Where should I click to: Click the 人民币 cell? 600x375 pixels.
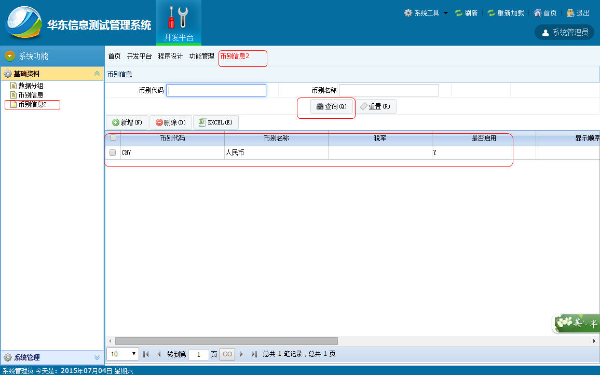point(276,152)
